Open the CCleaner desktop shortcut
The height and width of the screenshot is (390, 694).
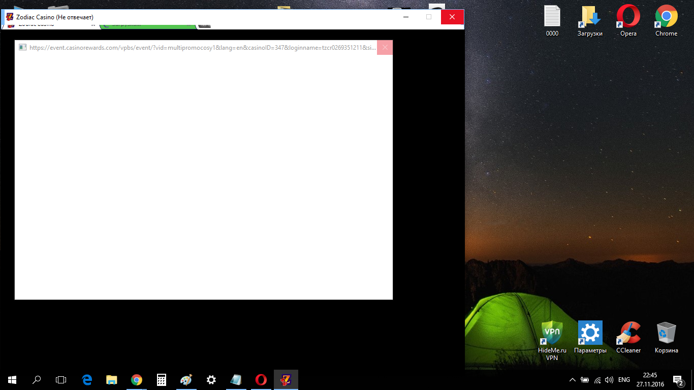(628, 337)
